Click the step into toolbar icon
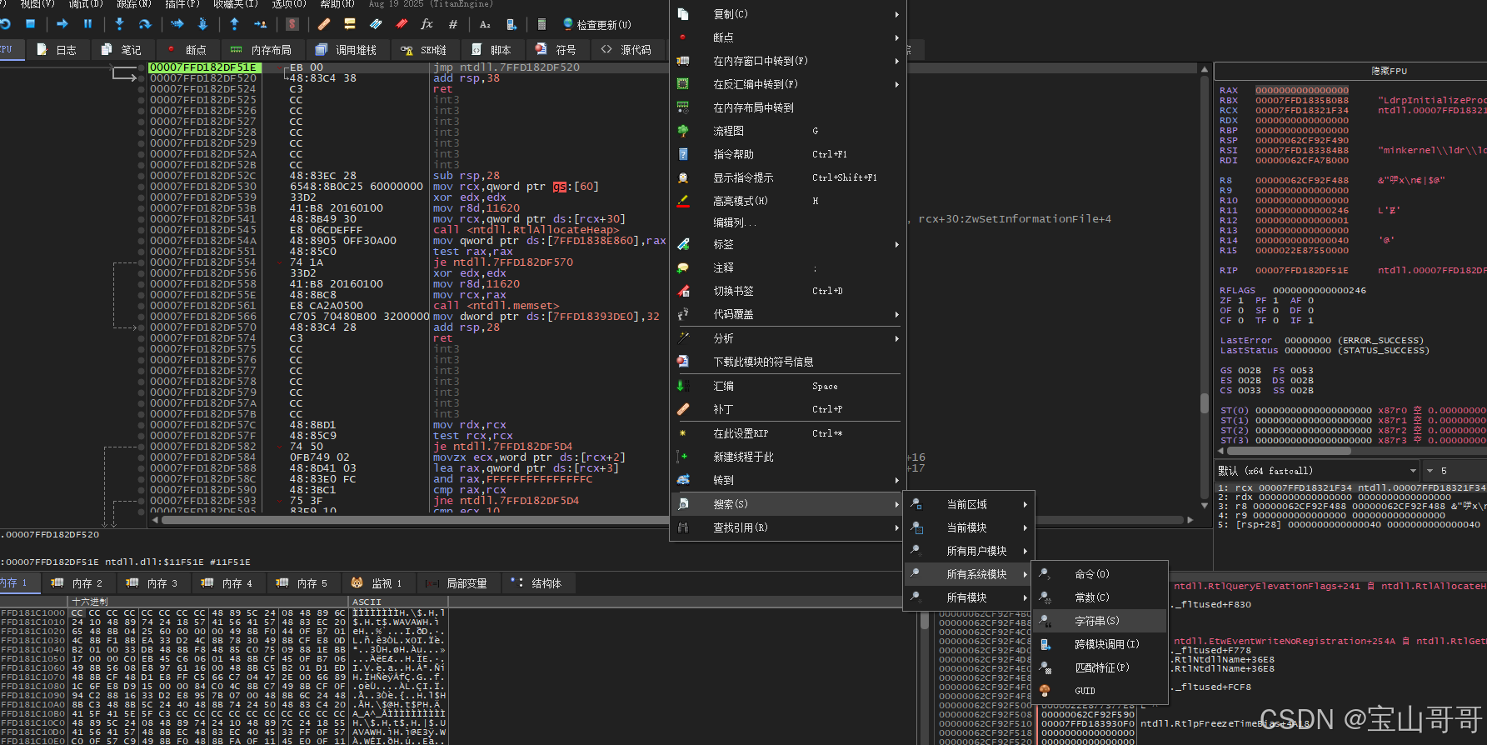The width and height of the screenshot is (1487, 745). pyautogui.click(x=119, y=24)
